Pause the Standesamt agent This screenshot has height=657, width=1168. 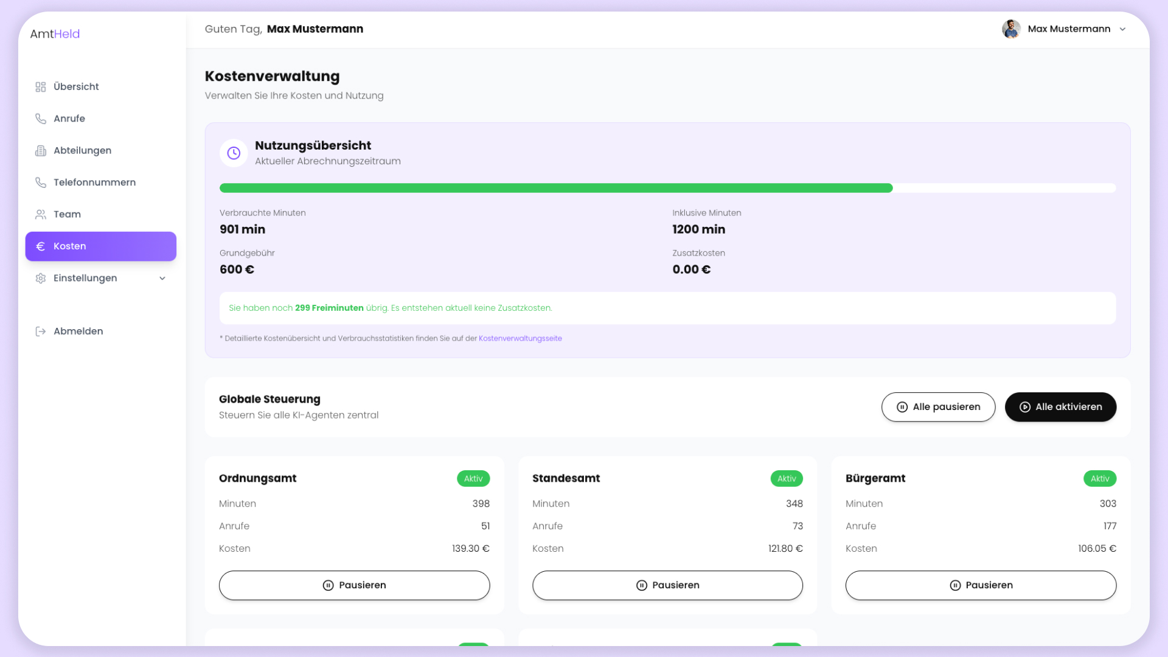(667, 585)
